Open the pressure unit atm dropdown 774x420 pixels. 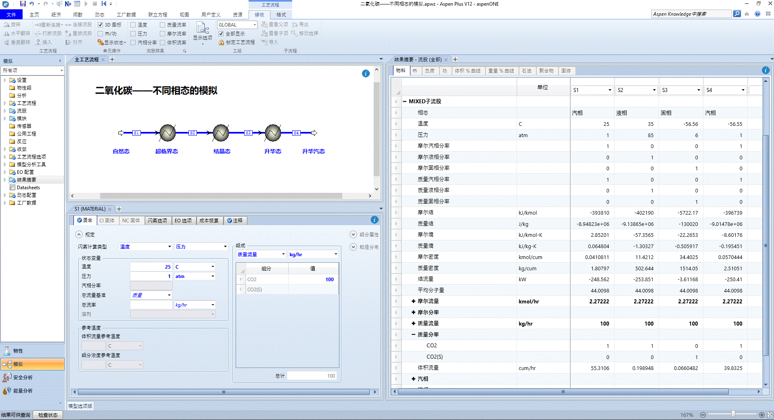(213, 276)
